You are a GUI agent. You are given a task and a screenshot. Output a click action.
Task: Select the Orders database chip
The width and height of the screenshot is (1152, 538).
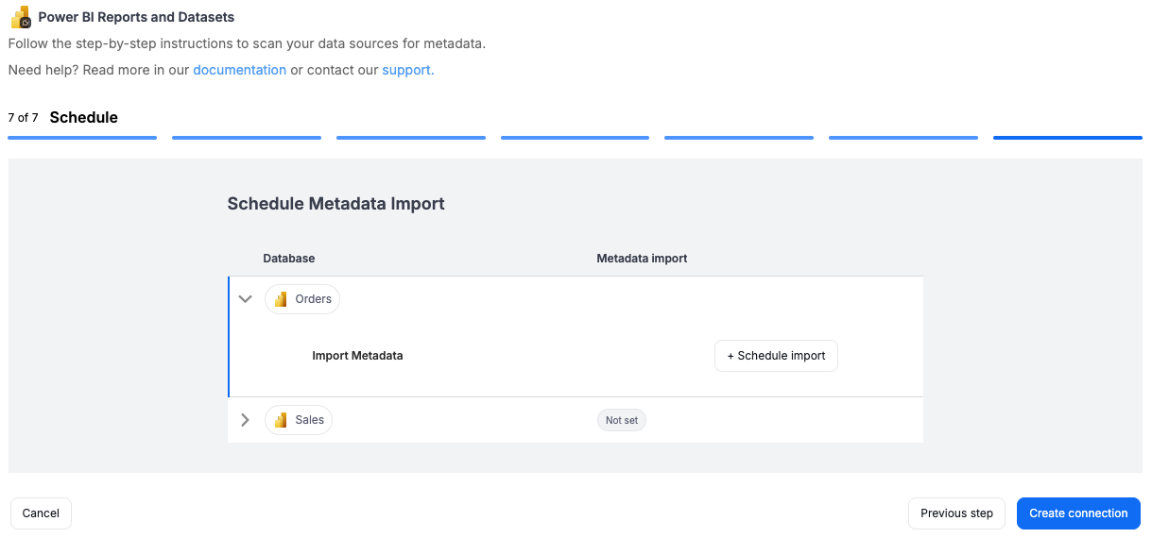[302, 299]
